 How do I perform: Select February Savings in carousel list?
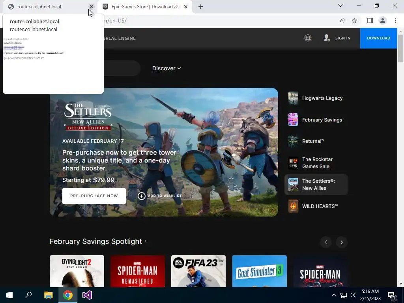pyautogui.click(x=316, y=120)
